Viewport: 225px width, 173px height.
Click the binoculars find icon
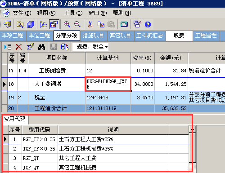point(41,47)
